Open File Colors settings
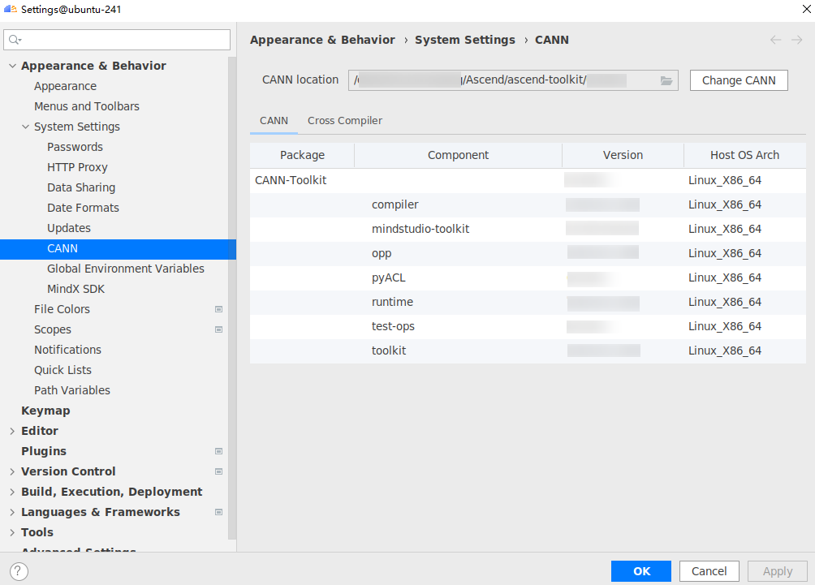The image size is (815, 585). [x=62, y=309]
